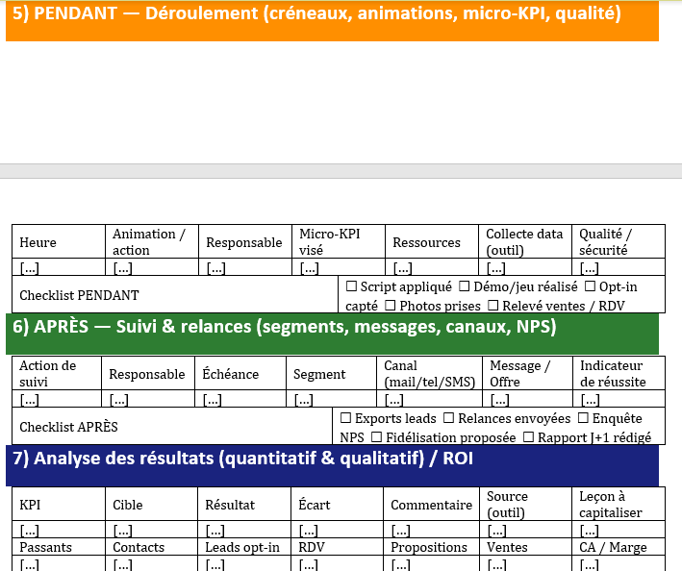
Task: Place cursor in the cell below 'Micro-KPI visé'
Action: [338, 268]
